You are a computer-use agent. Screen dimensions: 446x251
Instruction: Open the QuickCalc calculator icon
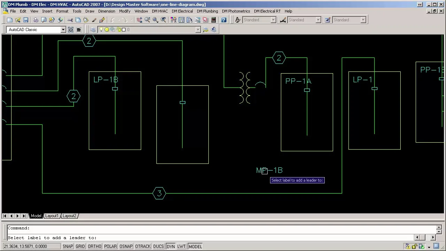214,20
